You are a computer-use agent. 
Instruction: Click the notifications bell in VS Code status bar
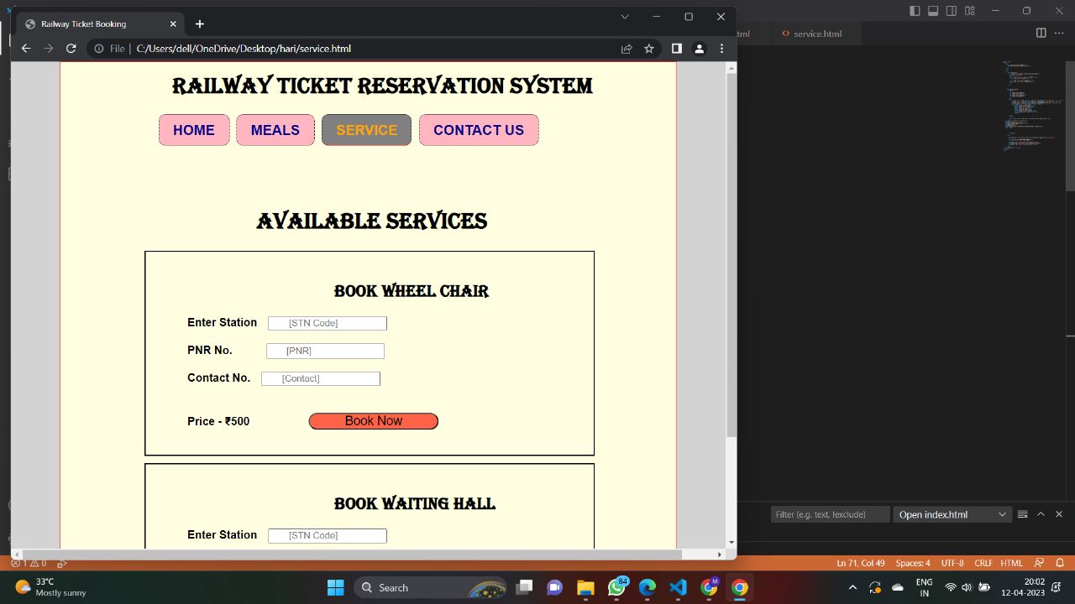click(x=1059, y=563)
